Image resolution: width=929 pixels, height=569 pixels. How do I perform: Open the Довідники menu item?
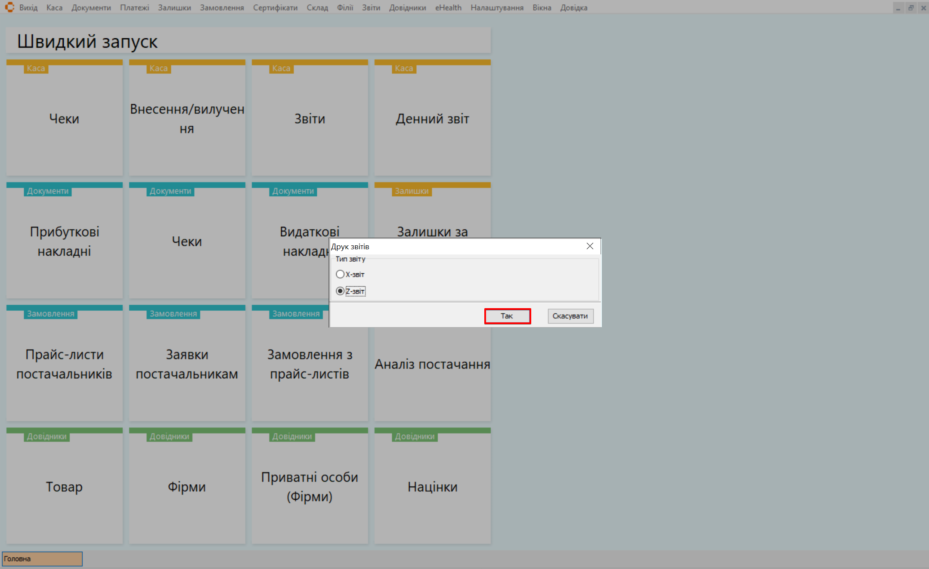(x=407, y=8)
